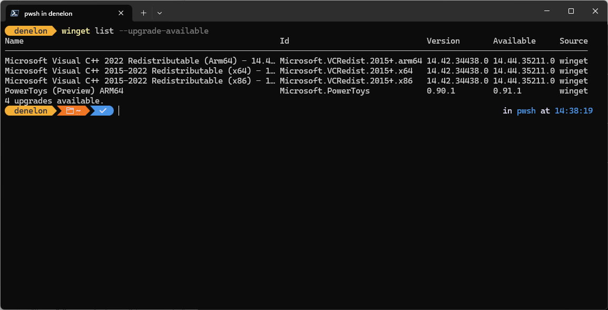Click the PowerShell icon in the tab
This screenshot has height=310, width=608.
15,13
